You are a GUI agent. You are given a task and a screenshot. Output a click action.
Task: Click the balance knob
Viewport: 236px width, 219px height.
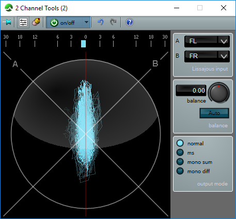[x=219, y=93]
